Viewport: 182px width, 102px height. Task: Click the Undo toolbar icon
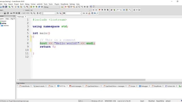click(9, 7)
